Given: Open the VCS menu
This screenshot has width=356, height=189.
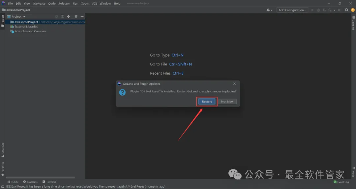Looking at the screenshot, I should 94,3.
